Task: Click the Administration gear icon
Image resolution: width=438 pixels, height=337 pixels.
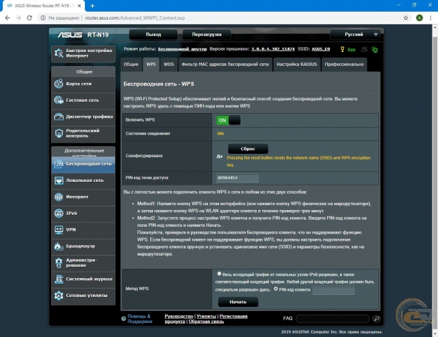Action: 59,263
